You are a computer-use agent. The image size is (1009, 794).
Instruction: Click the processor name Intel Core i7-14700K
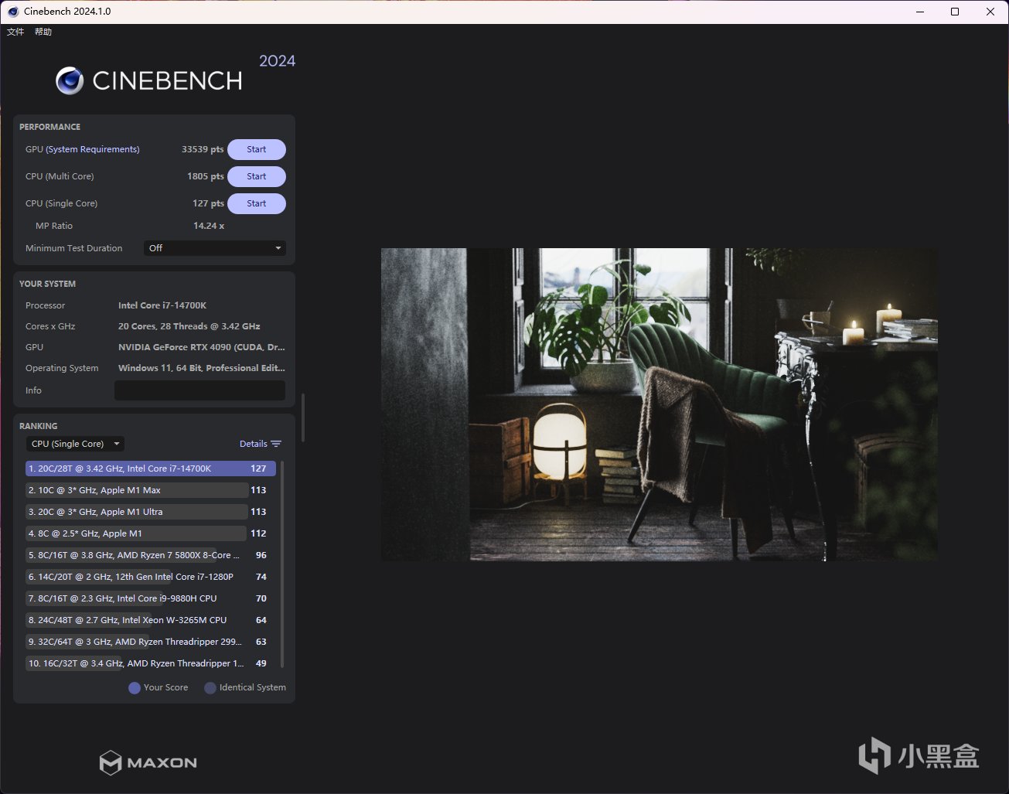click(162, 305)
